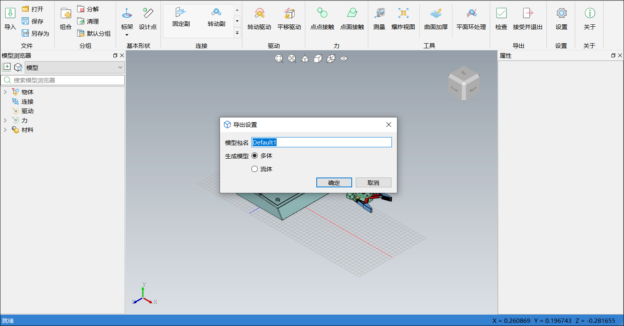Click the 曲面加厚 surface thicken tool
Image resolution: width=624 pixels, height=326 pixels.
pos(436,18)
